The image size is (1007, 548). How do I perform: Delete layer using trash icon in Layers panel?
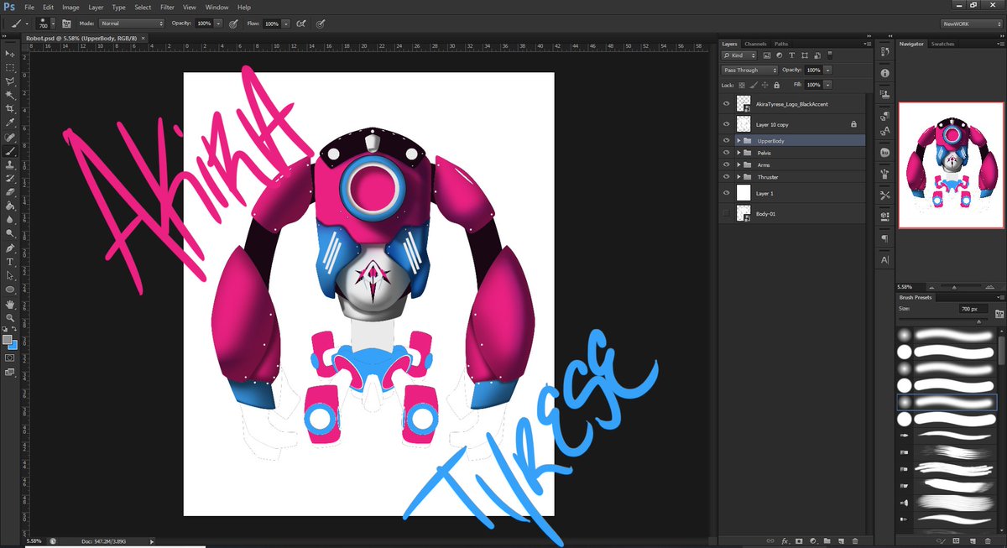click(x=854, y=540)
